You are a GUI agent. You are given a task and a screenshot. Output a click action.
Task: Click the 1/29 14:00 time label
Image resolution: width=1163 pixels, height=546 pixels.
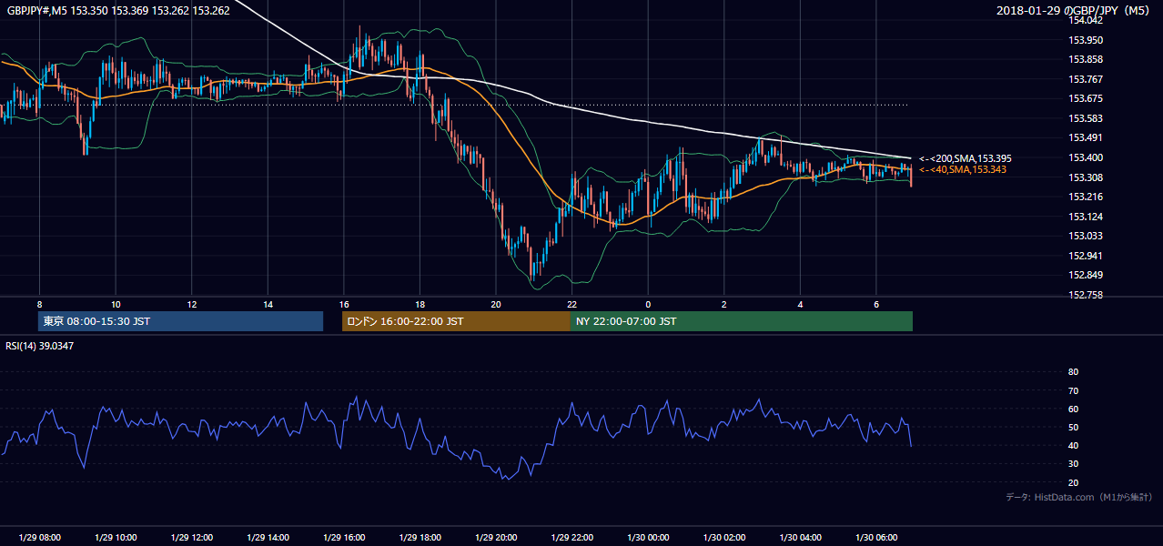pos(268,538)
